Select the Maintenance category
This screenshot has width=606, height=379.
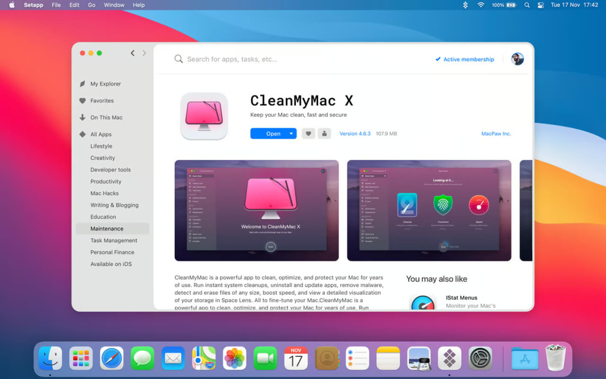pyautogui.click(x=113, y=229)
